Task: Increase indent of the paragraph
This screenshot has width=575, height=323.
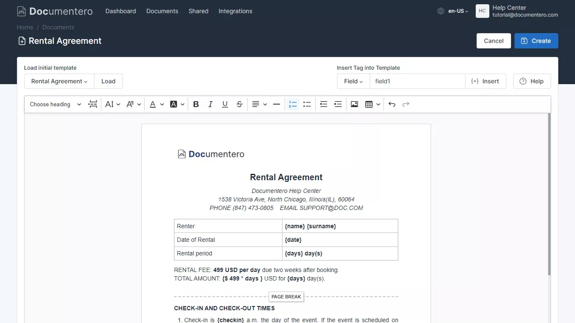Action: (x=338, y=105)
